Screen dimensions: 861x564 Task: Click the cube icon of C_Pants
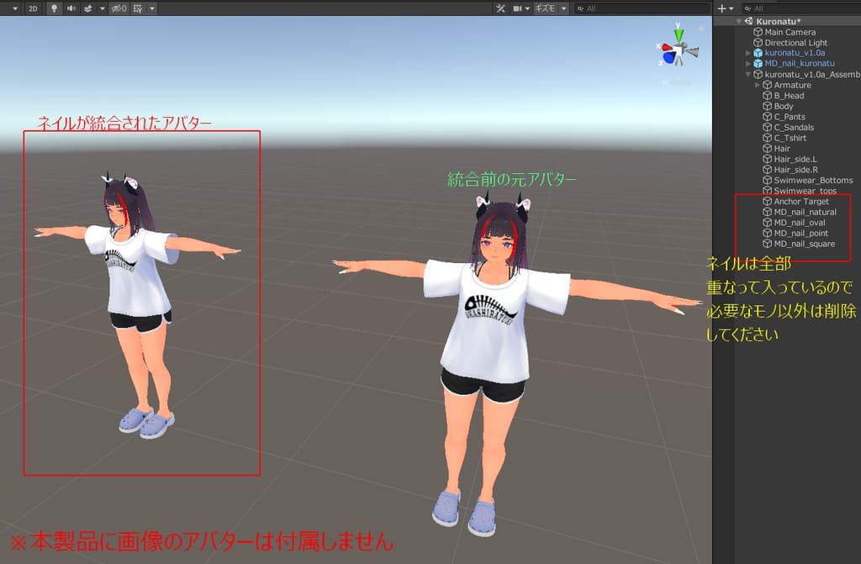point(767,117)
